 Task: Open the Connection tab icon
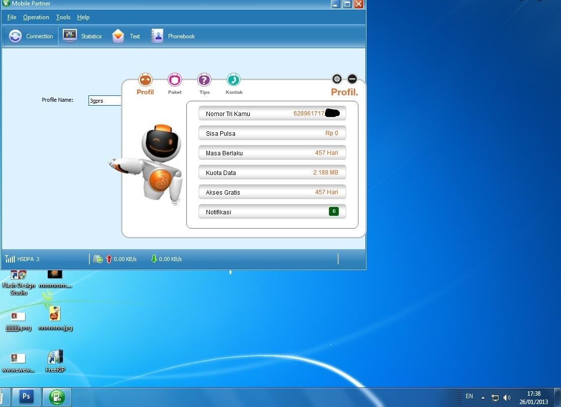coord(15,36)
